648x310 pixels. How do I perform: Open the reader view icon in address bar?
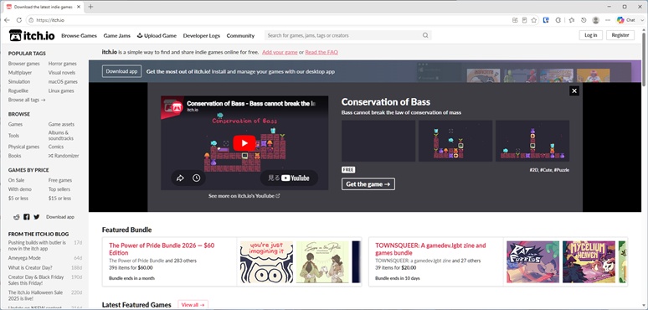coord(524,20)
